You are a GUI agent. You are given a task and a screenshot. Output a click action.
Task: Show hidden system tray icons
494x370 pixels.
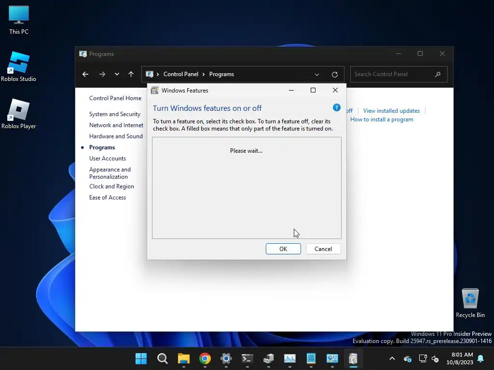(x=392, y=358)
